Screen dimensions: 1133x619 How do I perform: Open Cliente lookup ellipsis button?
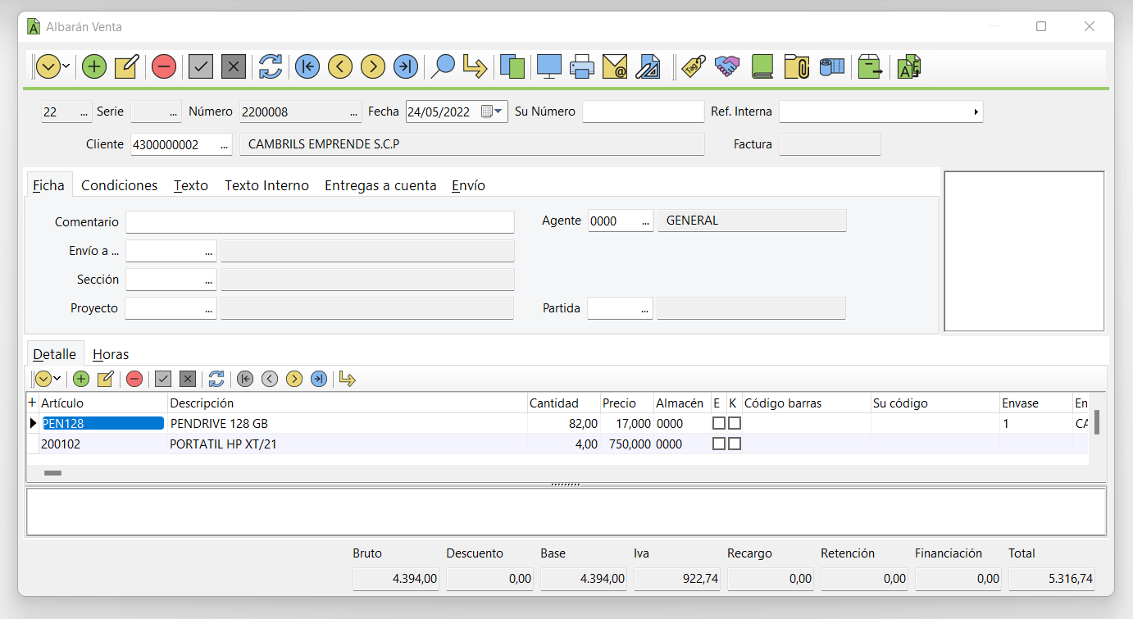pos(225,145)
